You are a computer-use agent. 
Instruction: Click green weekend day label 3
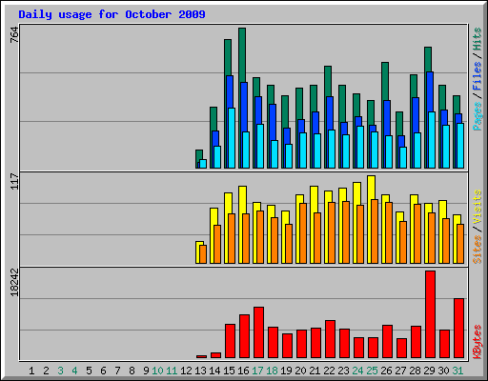(x=60, y=371)
